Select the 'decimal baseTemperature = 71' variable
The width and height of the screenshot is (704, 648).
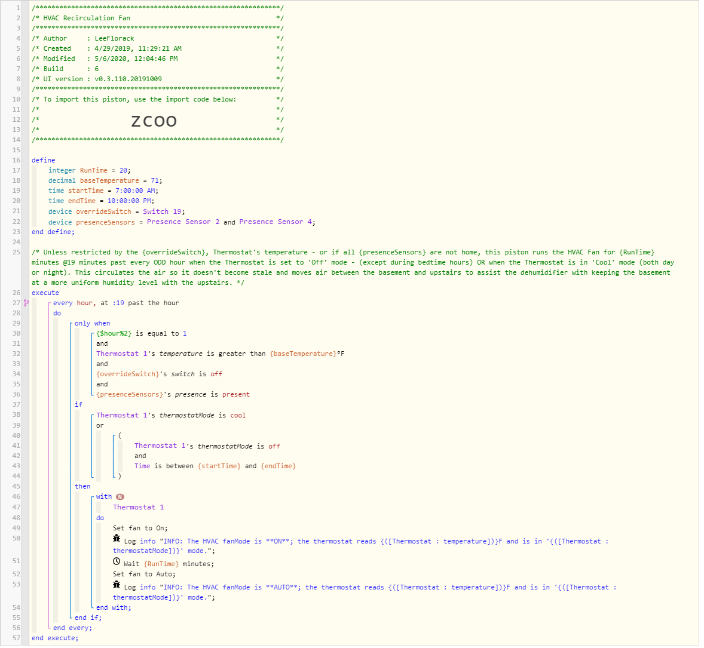pos(106,181)
